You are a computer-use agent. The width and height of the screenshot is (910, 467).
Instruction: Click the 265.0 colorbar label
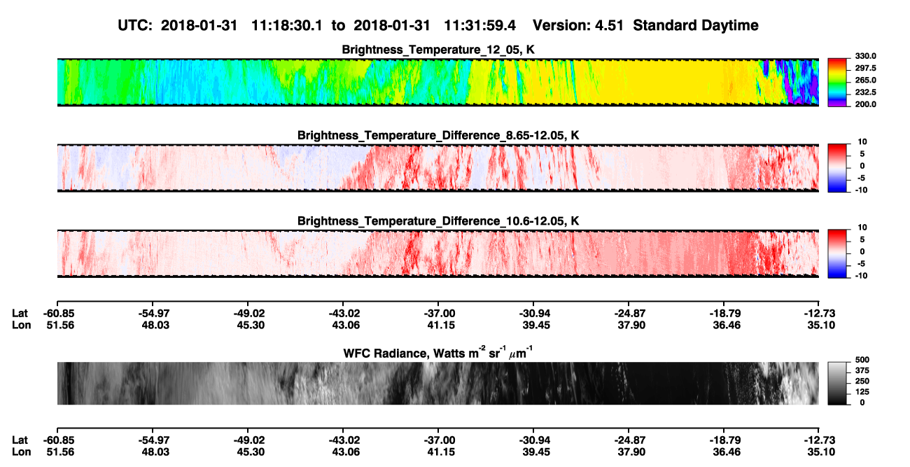tap(865, 80)
